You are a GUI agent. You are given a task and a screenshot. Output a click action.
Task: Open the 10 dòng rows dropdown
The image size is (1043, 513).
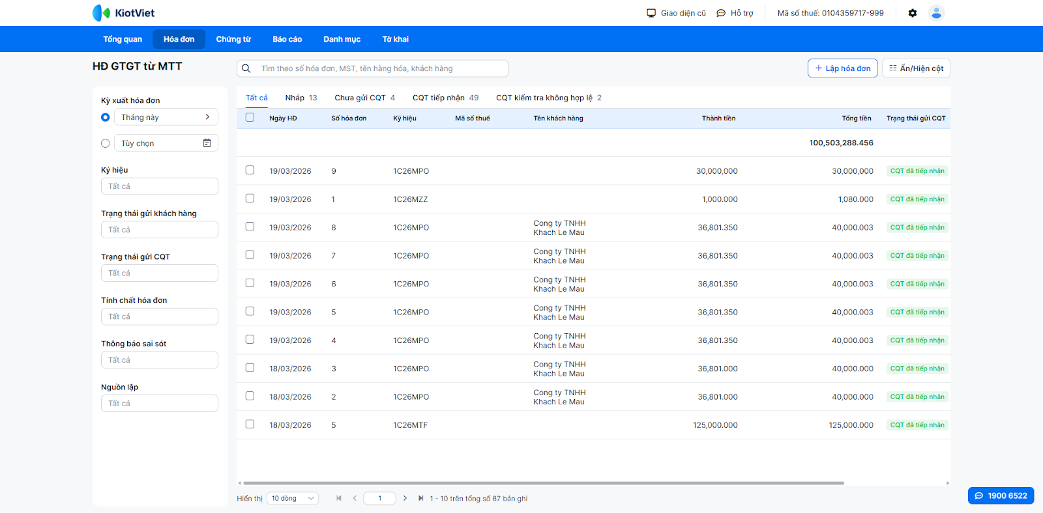(x=293, y=498)
